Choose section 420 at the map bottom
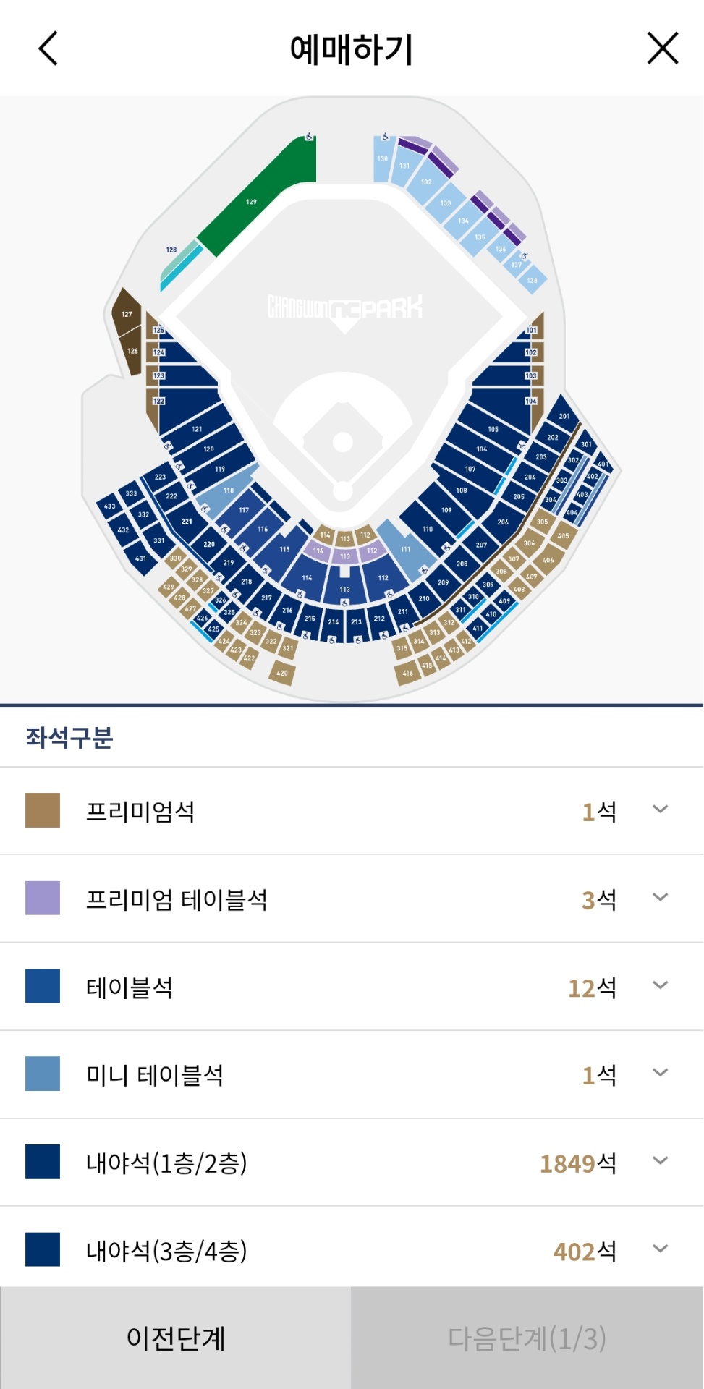704x1389 pixels. [x=282, y=673]
